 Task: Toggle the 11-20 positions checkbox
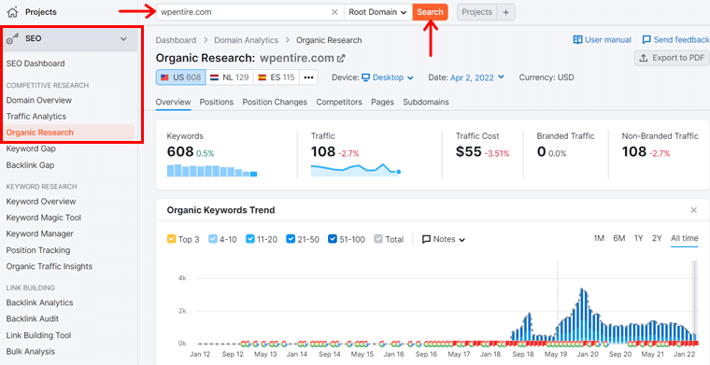tap(250, 239)
